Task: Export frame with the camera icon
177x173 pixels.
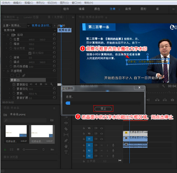Action: pyautogui.click(x=172, y=100)
